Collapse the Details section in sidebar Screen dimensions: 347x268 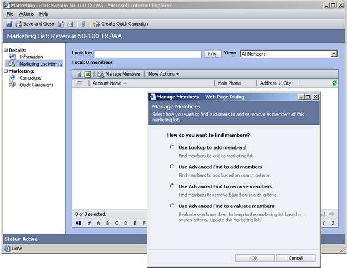6,50
